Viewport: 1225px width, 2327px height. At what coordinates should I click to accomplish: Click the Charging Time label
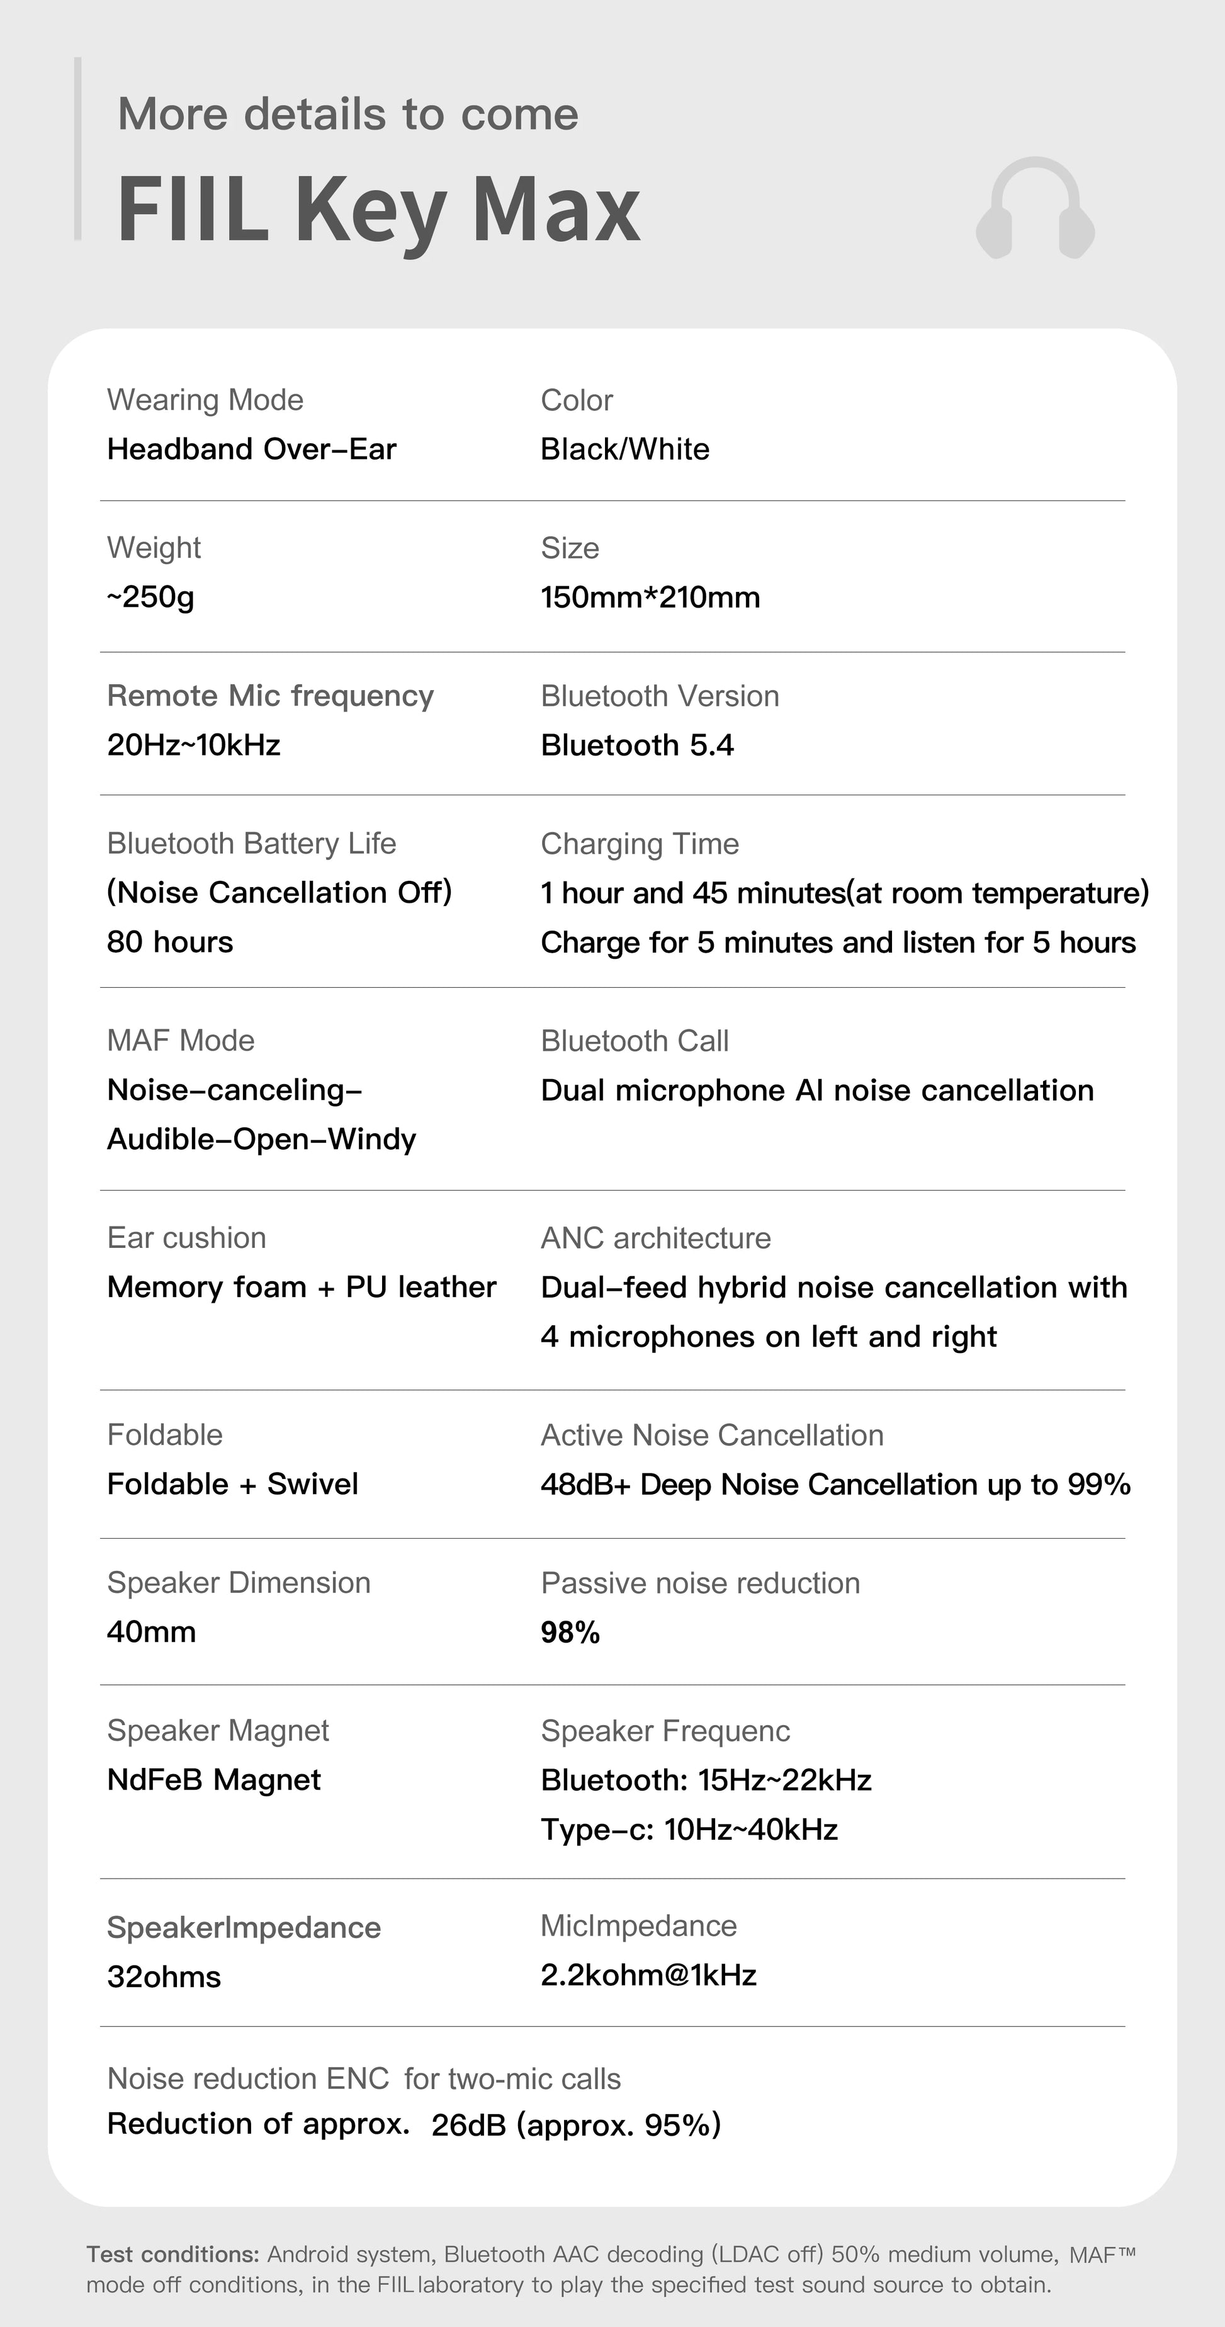[640, 844]
